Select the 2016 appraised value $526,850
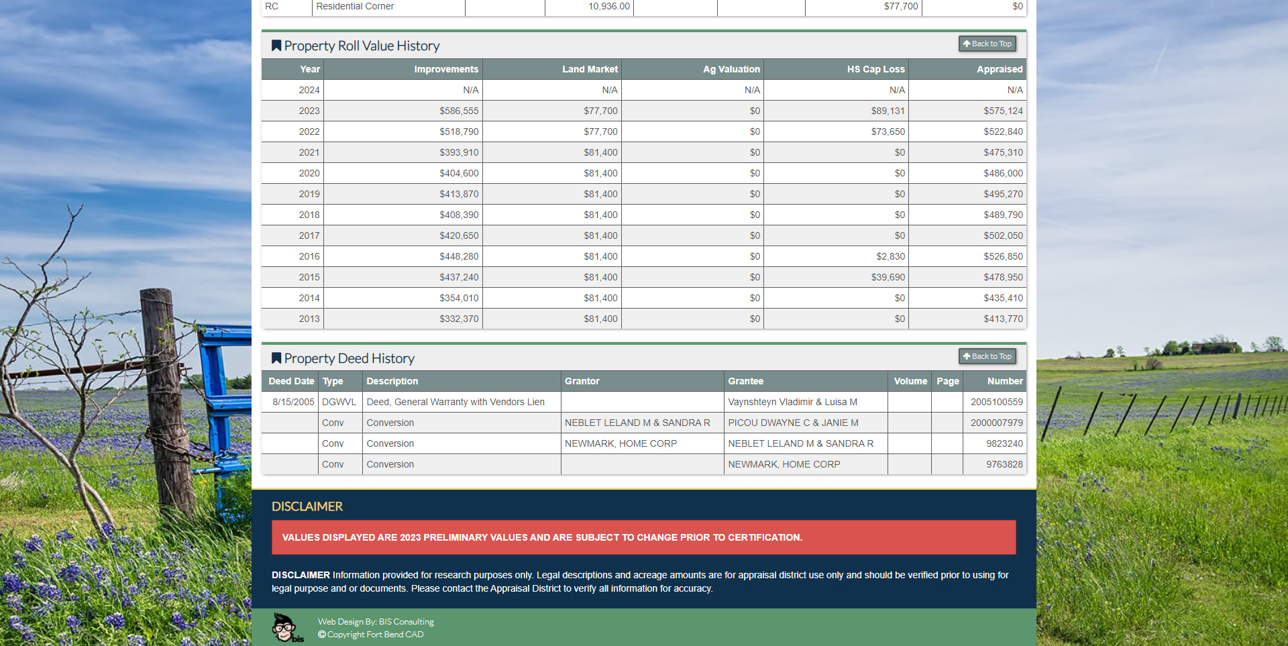The width and height of the screenshot is (1288, 646). pos(1003,256)
